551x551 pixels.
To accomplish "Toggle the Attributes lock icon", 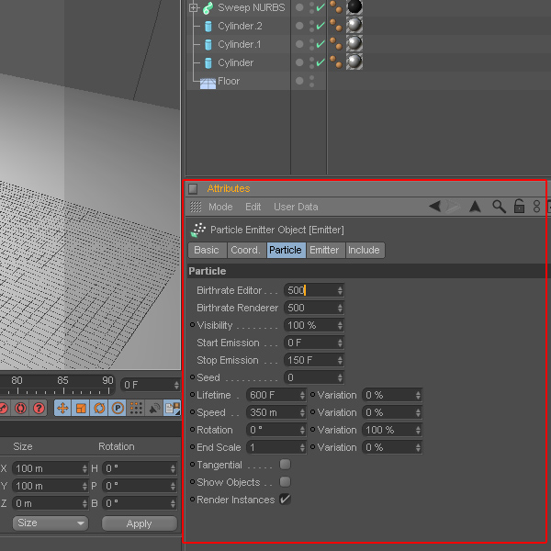I will point(519,207).
